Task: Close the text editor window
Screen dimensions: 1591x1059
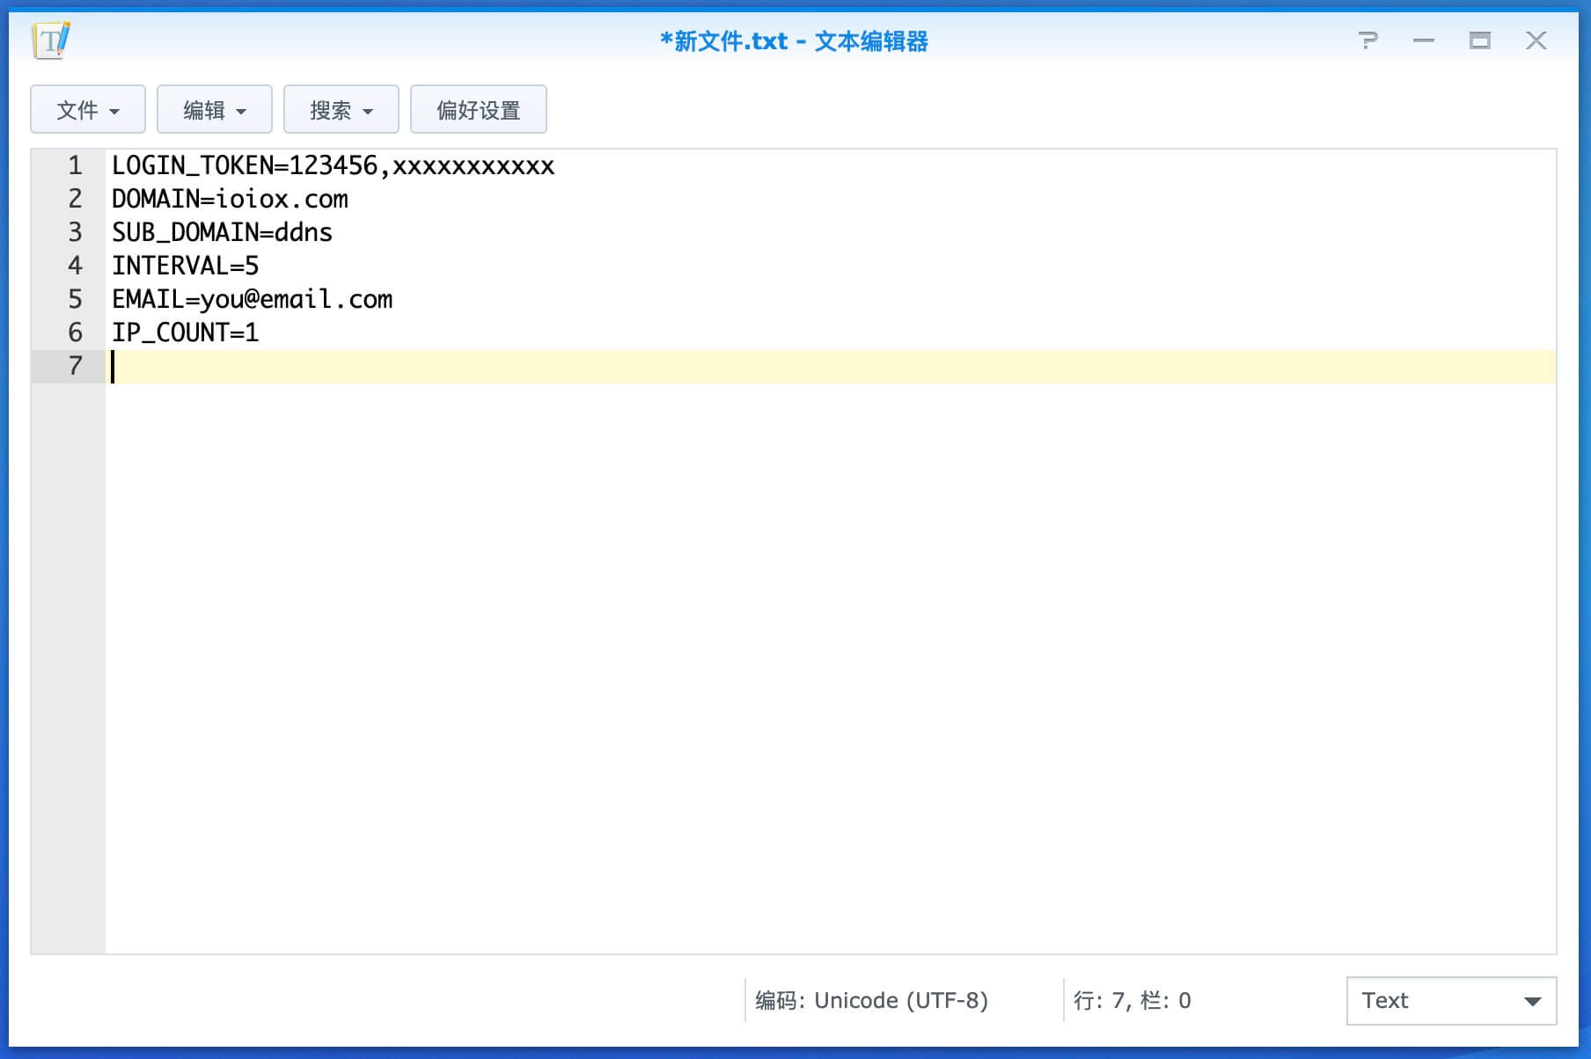Action: tap(1536, 40)
